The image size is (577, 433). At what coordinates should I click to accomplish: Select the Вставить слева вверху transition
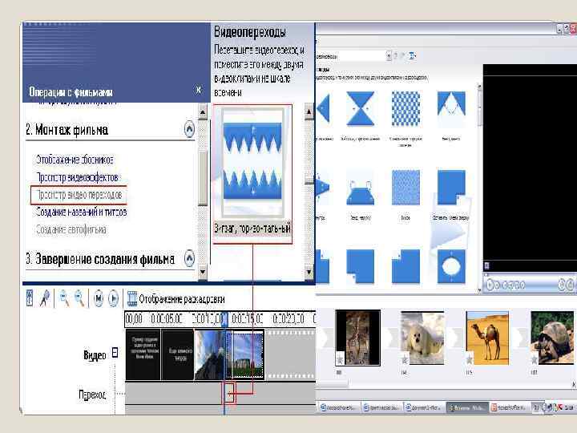(x=451, y=188)
